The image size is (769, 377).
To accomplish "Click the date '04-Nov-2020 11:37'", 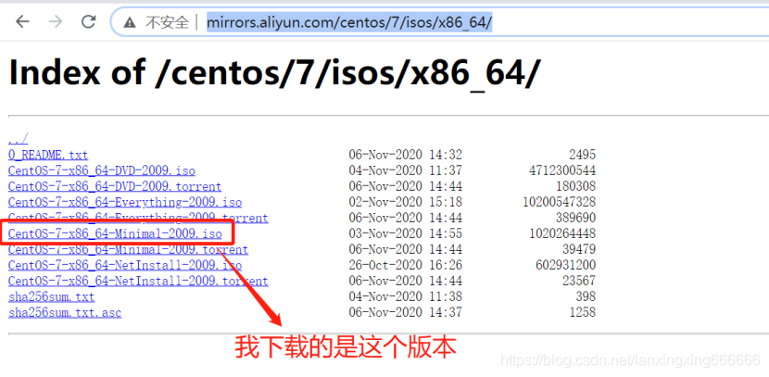I will [406, 170].
